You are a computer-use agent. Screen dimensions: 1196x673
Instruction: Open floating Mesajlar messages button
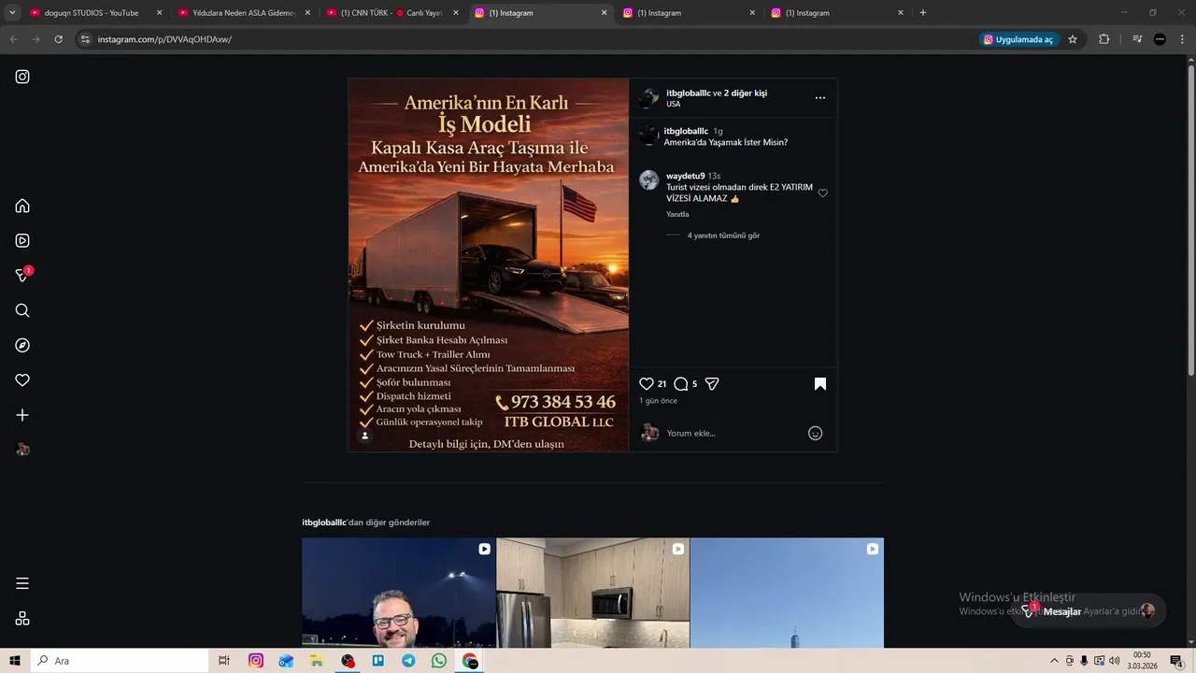[1089, 611]
